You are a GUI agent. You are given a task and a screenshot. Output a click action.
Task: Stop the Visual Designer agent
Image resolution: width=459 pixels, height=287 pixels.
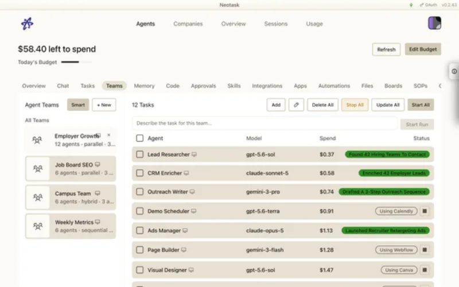click(425, 270)
